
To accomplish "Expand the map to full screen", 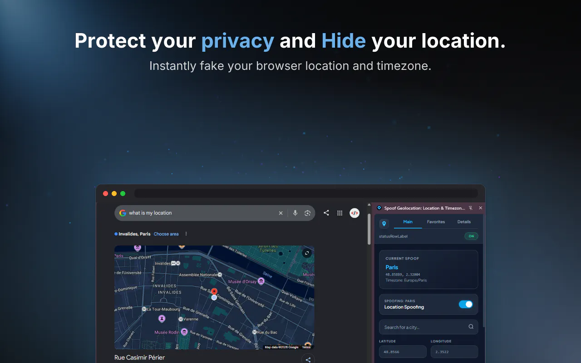I will 307,253.
